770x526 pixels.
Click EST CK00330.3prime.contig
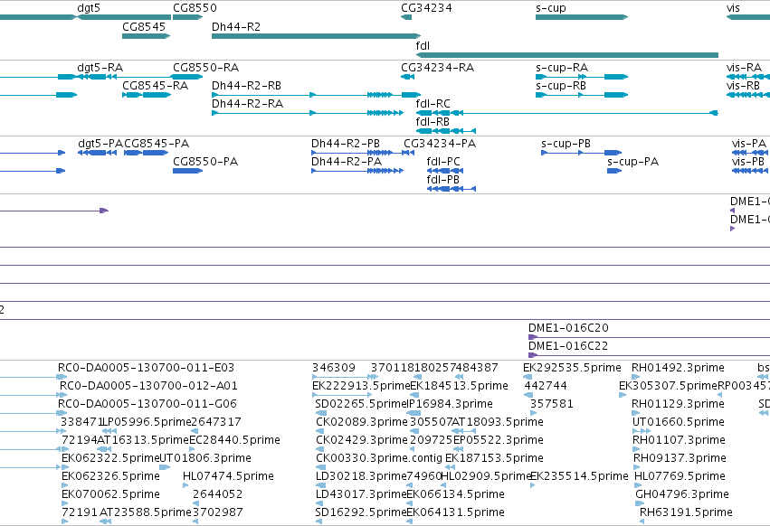379,458
